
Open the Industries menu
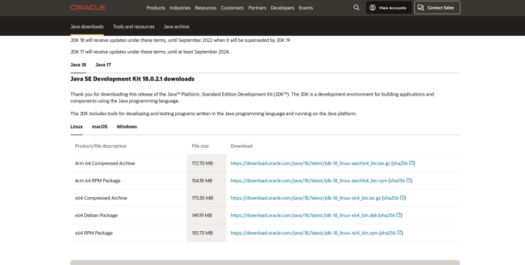pyautogui.click(x=180, y=7)
